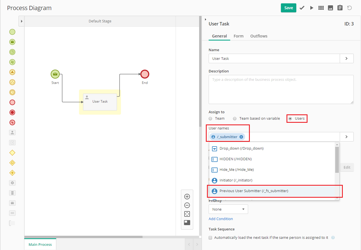This screenshot has width=361, height=250.
Task: Select the Team radio button
Action: click(x=211, y=119)
